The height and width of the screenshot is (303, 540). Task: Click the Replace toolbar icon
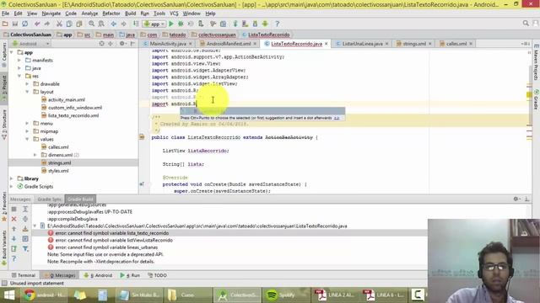click(x=101, y=24)
